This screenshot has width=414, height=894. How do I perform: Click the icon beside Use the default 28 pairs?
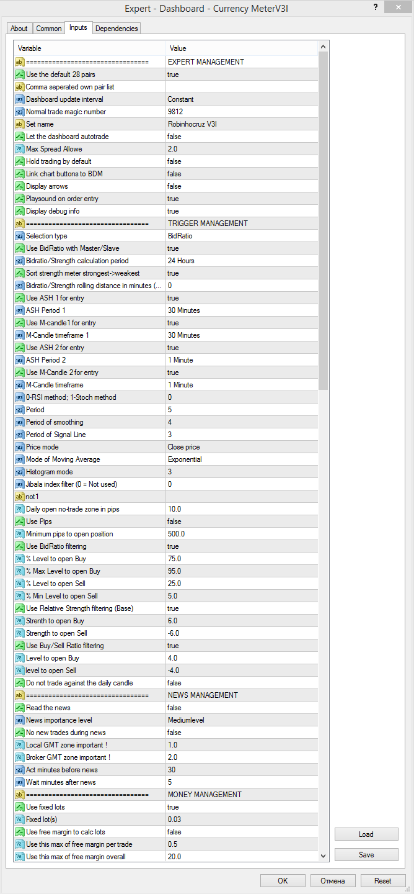tap(19, 74)
